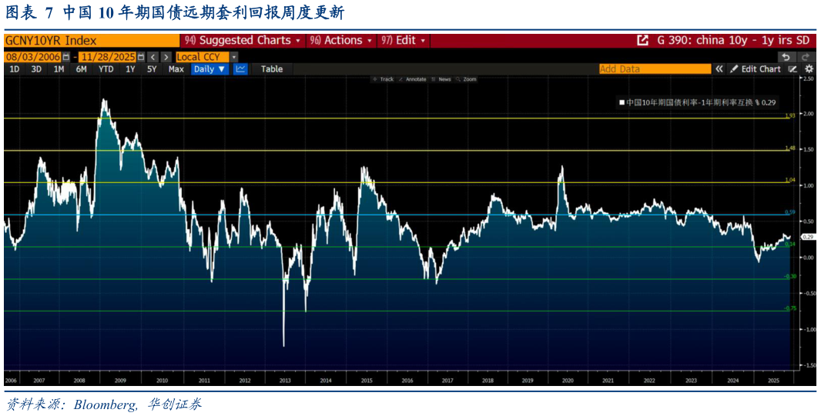Select the 1Y time range

click(130, 69)
